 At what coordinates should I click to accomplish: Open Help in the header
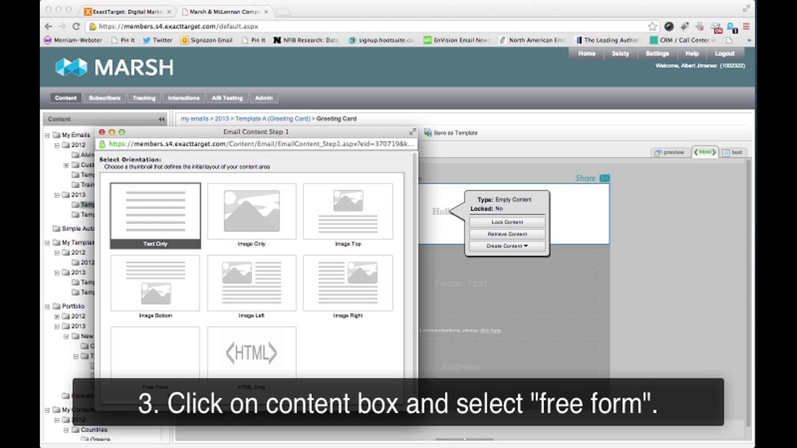tap(692, 54)
